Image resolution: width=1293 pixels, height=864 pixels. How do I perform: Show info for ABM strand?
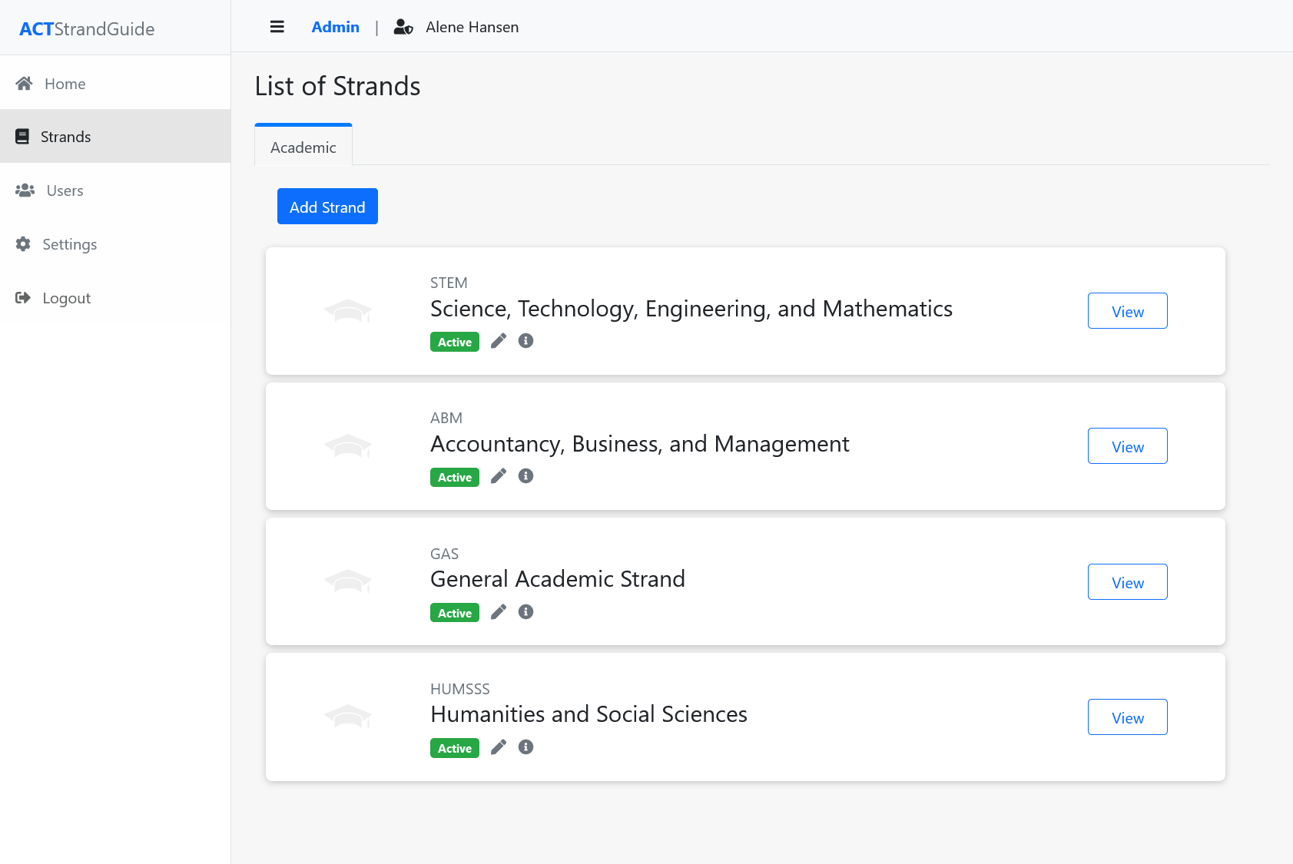click(x=525, y=476)
